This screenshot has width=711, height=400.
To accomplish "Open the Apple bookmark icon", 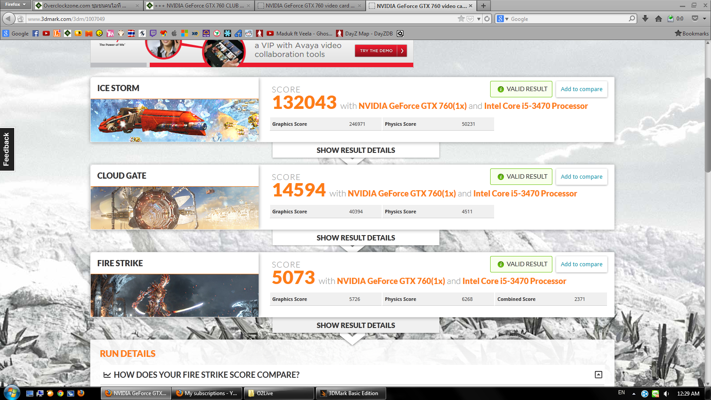I will (x=174, y=33).
